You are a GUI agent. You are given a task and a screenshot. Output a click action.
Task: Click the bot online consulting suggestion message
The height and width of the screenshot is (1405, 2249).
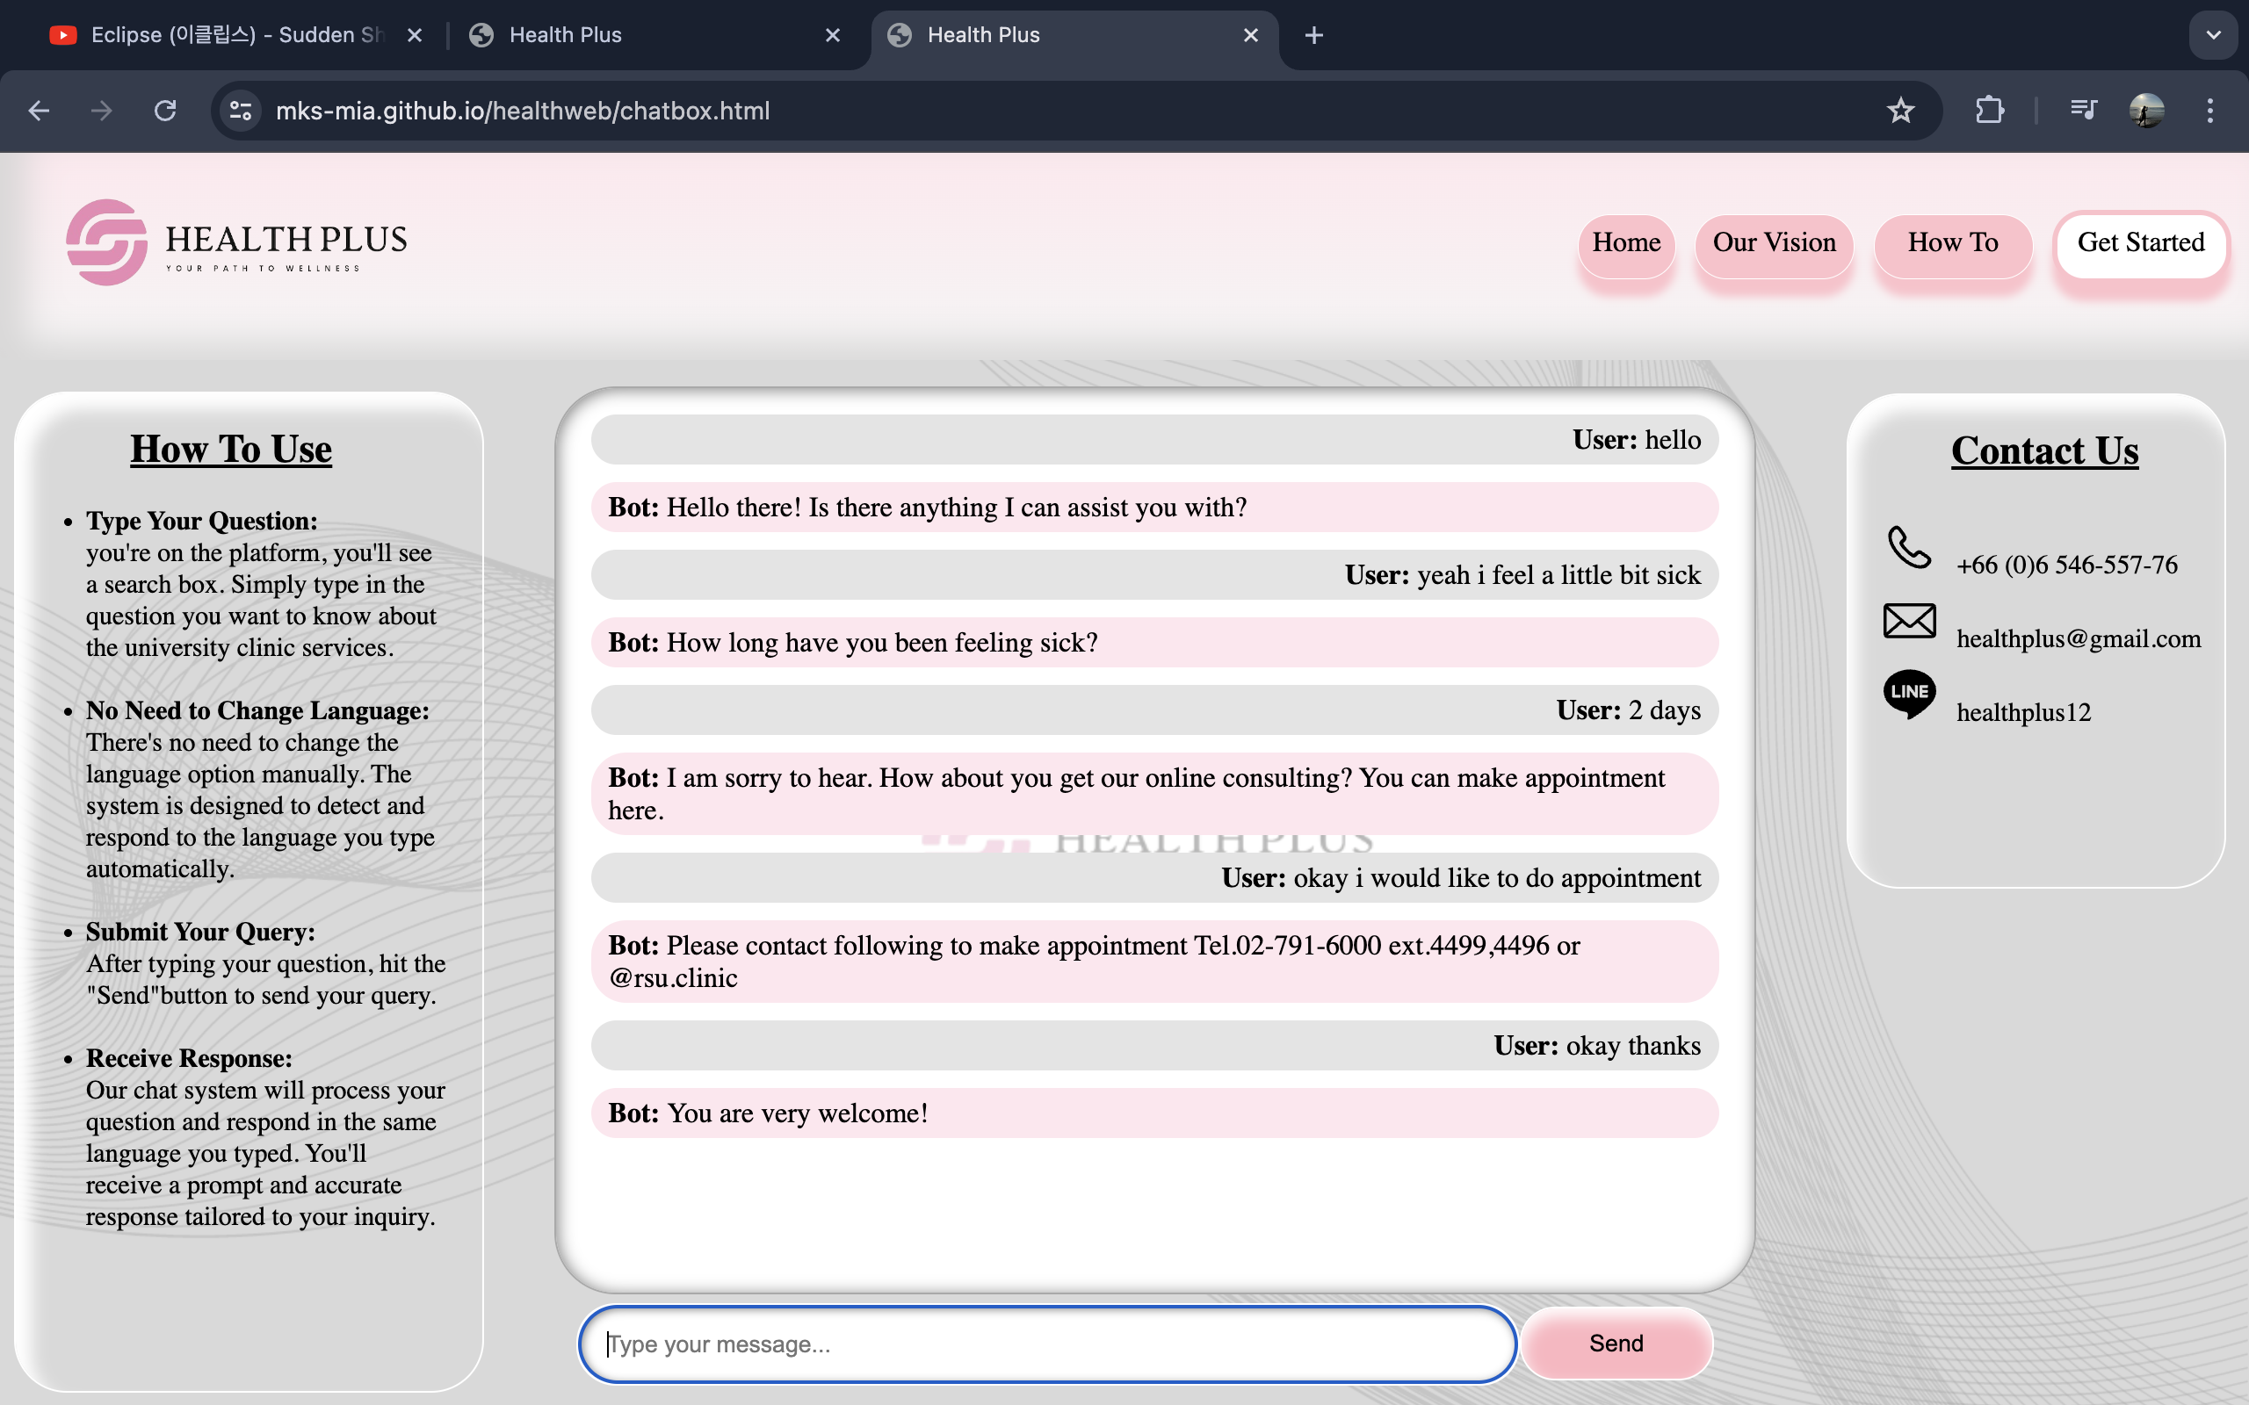point(1154,795)
